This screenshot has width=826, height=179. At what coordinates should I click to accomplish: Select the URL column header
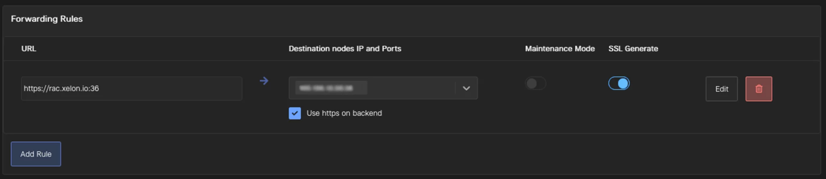click(29, 49)
